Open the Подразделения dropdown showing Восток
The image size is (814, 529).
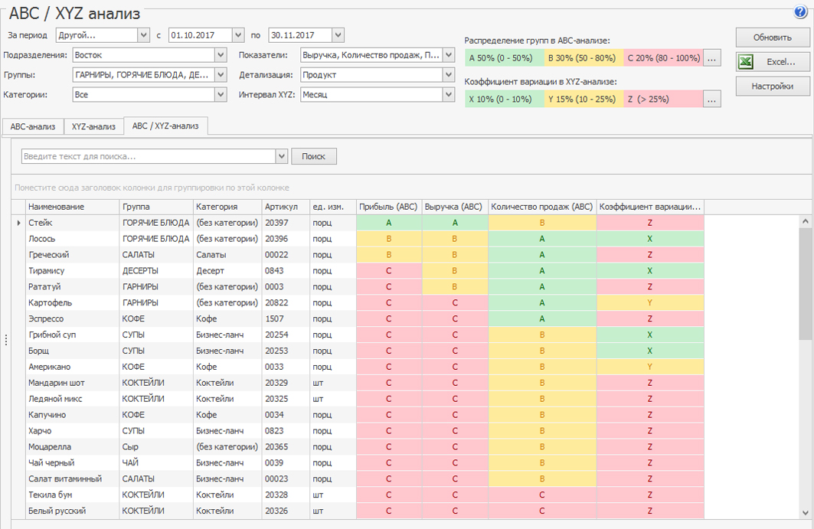(221, 55)
